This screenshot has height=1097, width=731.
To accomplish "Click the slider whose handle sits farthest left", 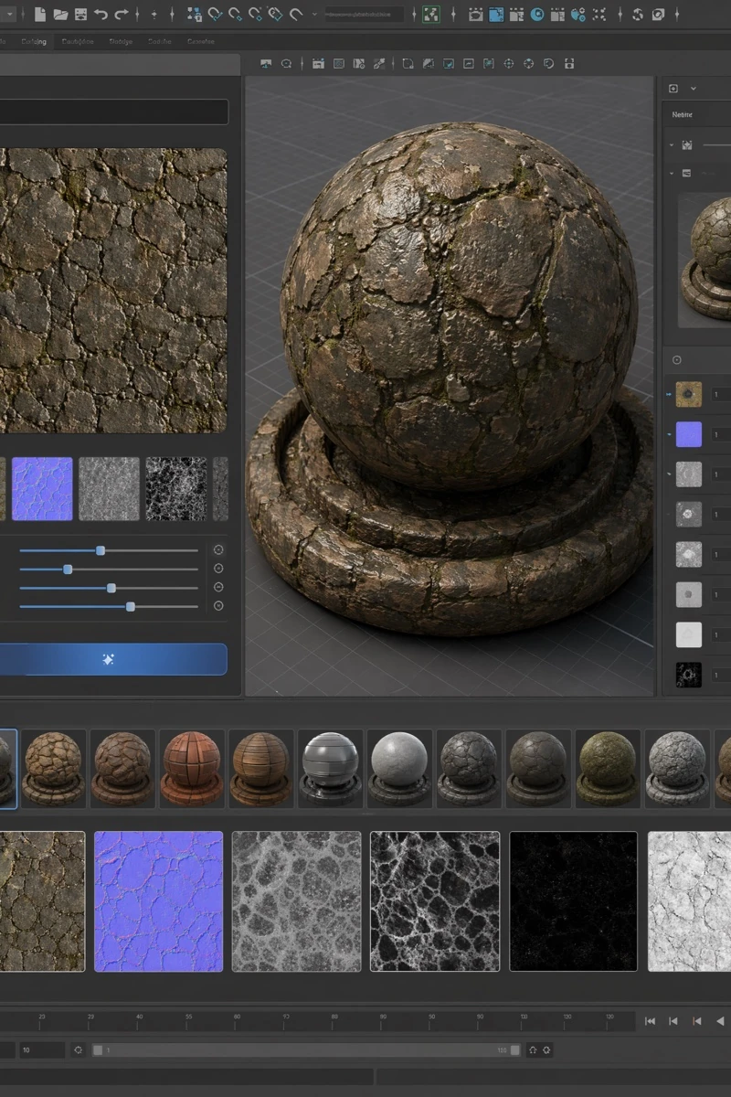I will click(109, 570).
